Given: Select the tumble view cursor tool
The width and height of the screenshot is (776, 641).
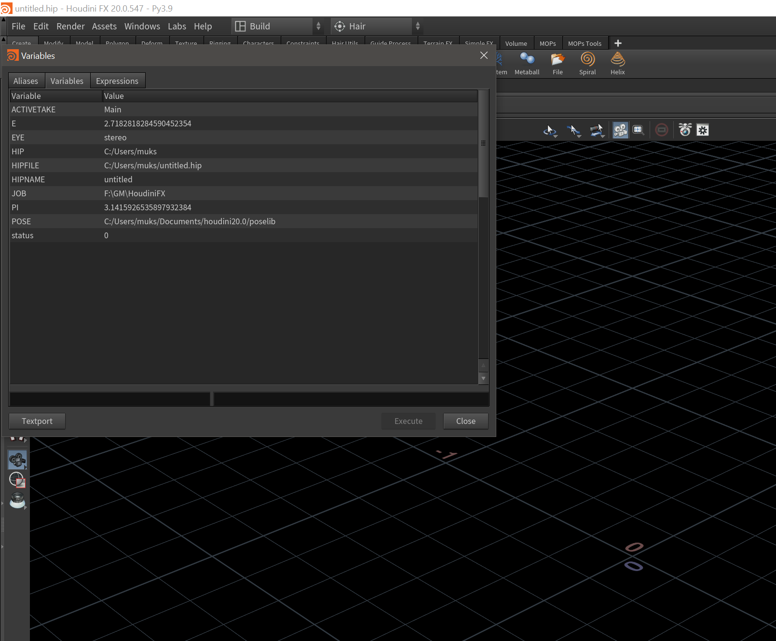Looking at the screenshot, I should tap(550, 130).
